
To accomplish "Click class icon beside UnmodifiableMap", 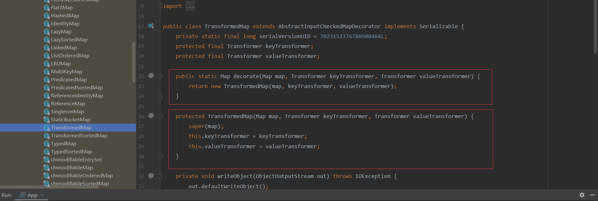I will tap(46, 168).
